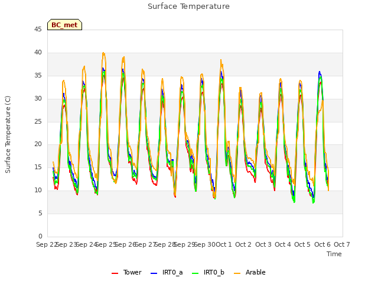Viewport: 378px width, 284px height.
Task: Click the red Tower legend color marker
Action: (115, 273)
